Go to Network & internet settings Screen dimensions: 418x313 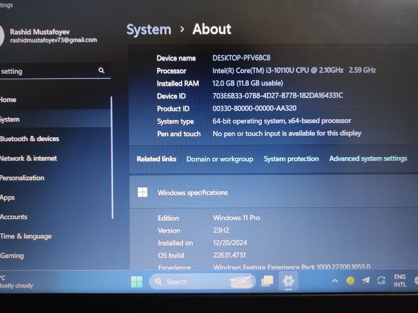(x=55, y=158)
